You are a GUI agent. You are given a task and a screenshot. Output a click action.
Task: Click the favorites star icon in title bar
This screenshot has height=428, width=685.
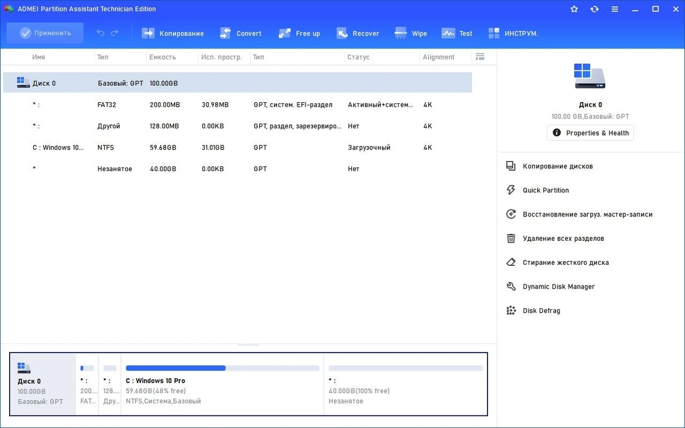[574, 9]
